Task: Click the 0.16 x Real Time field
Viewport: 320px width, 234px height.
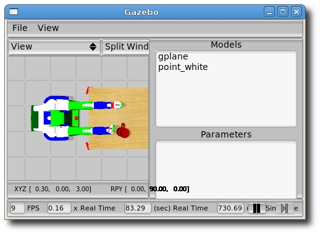Action: coord(59,208)
